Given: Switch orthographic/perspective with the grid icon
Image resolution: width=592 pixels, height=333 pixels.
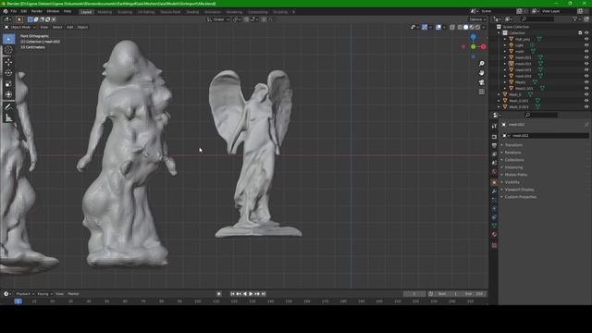Looking at the screenshot, I should tap(481, 92).
